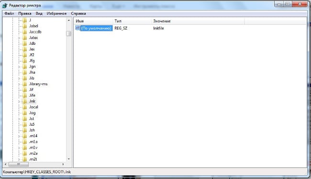Viewport: 311px width, 179px height.
Task: Expand the .m2t registry key
Action: click(x=19, y=159)
